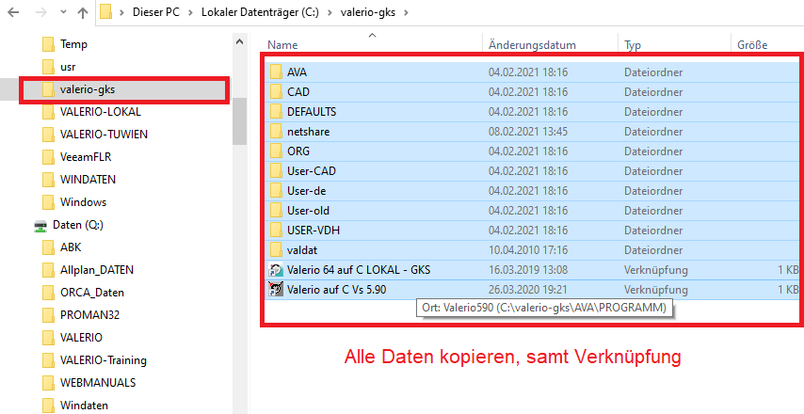The image size is (804, 414).
Task: Click the Daten (Q:) drive icon
Action: 40,226
